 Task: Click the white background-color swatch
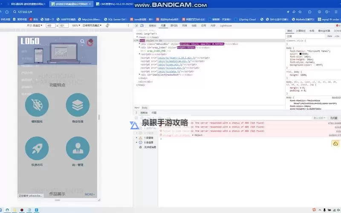(315, 65)
